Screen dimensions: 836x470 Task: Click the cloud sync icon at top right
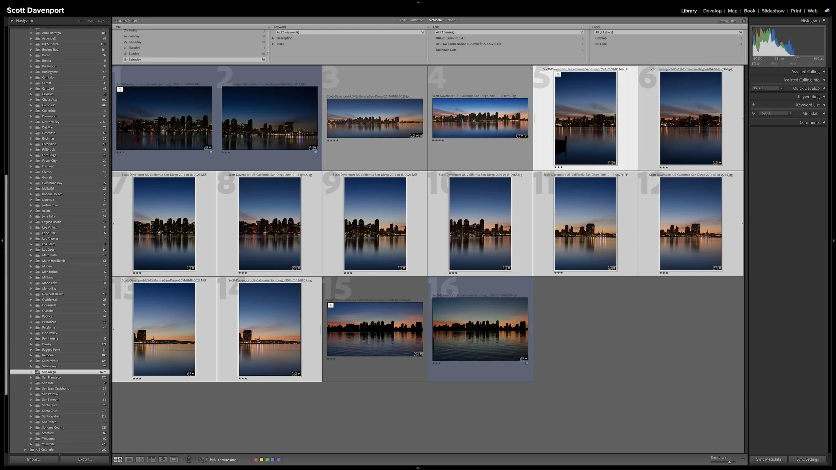pyautogui.click(x=827, y=11)
